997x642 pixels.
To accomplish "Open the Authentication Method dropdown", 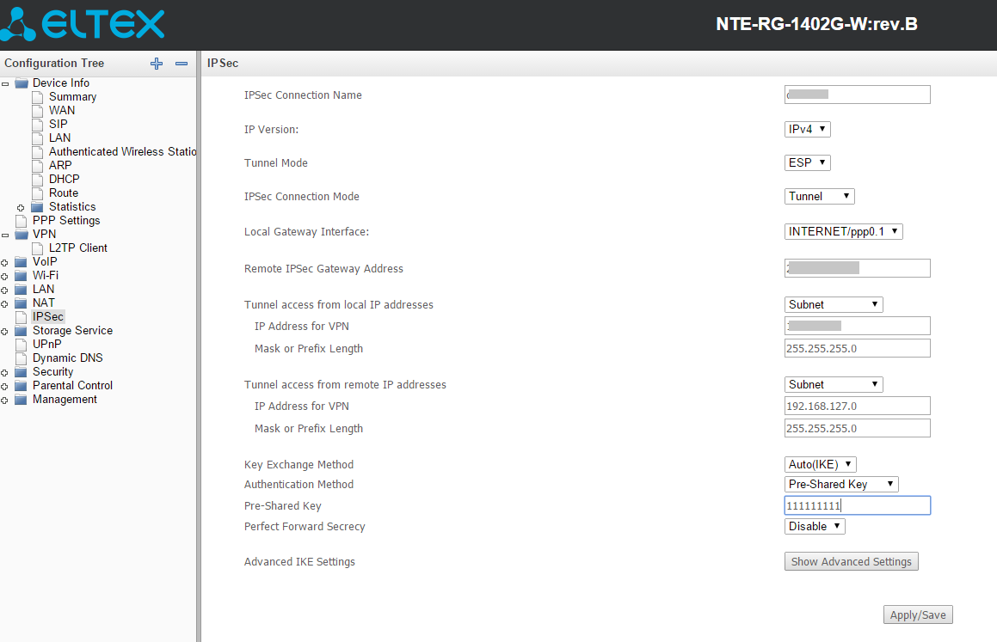I will pyautogui.click(x=841, y=484).
